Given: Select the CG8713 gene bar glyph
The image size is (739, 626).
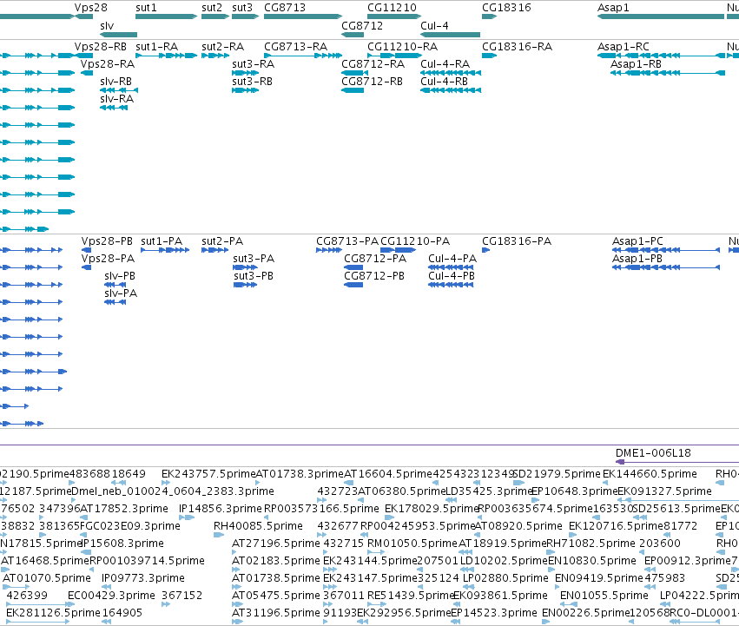Looking at the screenshot, I should 303,16.
